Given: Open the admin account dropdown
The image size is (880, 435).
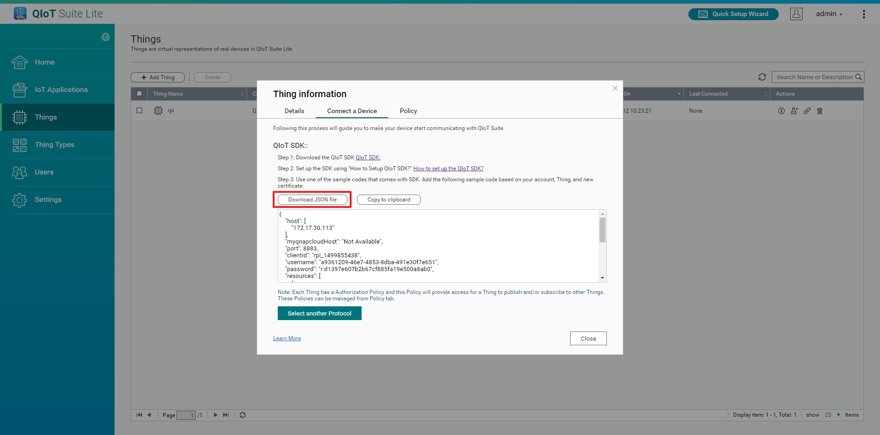Looking at the screenshot, I should coord(829,14).
